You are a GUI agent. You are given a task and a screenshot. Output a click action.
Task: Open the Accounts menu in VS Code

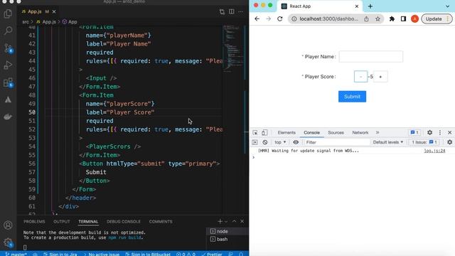[8, 225]
